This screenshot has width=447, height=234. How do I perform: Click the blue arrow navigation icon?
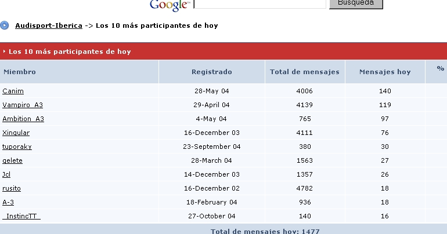[x=4, y=25]
